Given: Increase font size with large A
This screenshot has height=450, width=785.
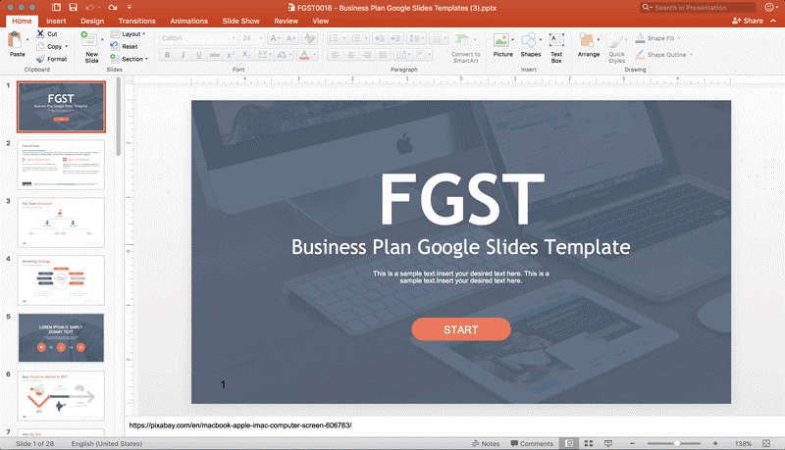Looking at the screenshot, I should [x=275, y=38].
